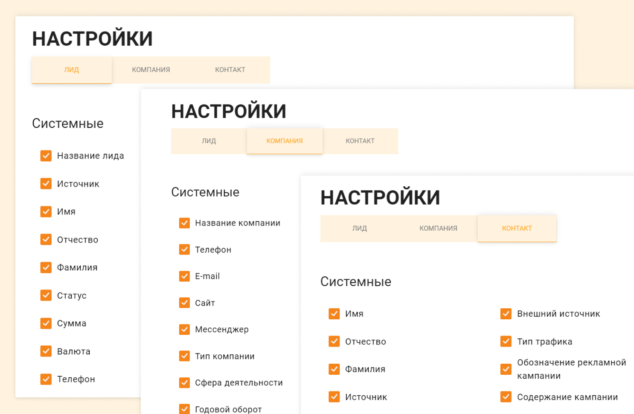This screenshot has width=634, height=414.
Task: Uncheck the Название лида checkbox
Action: [46, 156]
